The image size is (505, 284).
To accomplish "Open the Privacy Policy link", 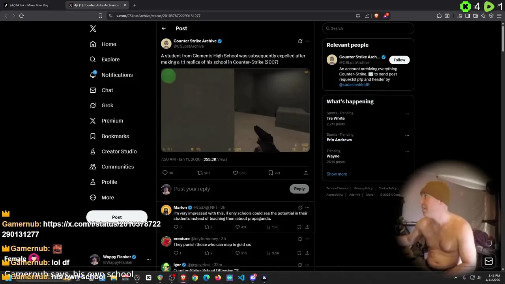I will coord(363,189).
